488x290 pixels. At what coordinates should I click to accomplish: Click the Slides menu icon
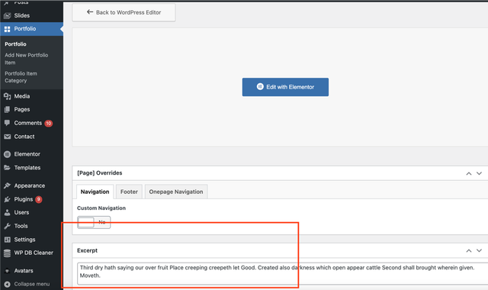(7, 15)
